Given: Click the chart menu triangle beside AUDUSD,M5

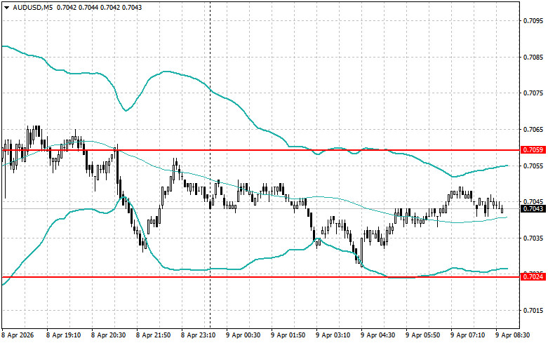Looking at the screenshot, I should [6, 7].
